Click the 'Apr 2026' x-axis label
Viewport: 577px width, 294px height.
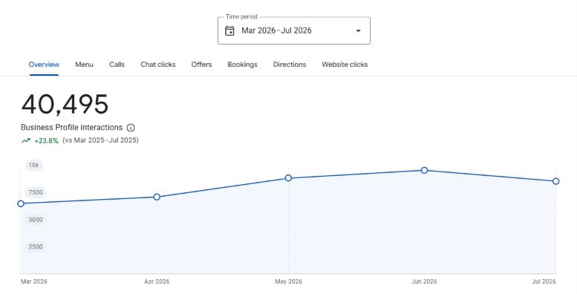157,281
